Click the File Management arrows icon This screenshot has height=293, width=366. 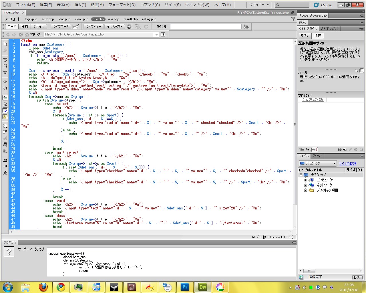click(x=246, y=27)
